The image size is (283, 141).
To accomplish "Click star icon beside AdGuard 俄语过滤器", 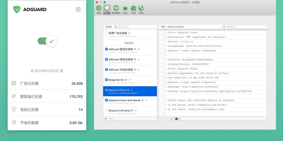I will (135, 49).
